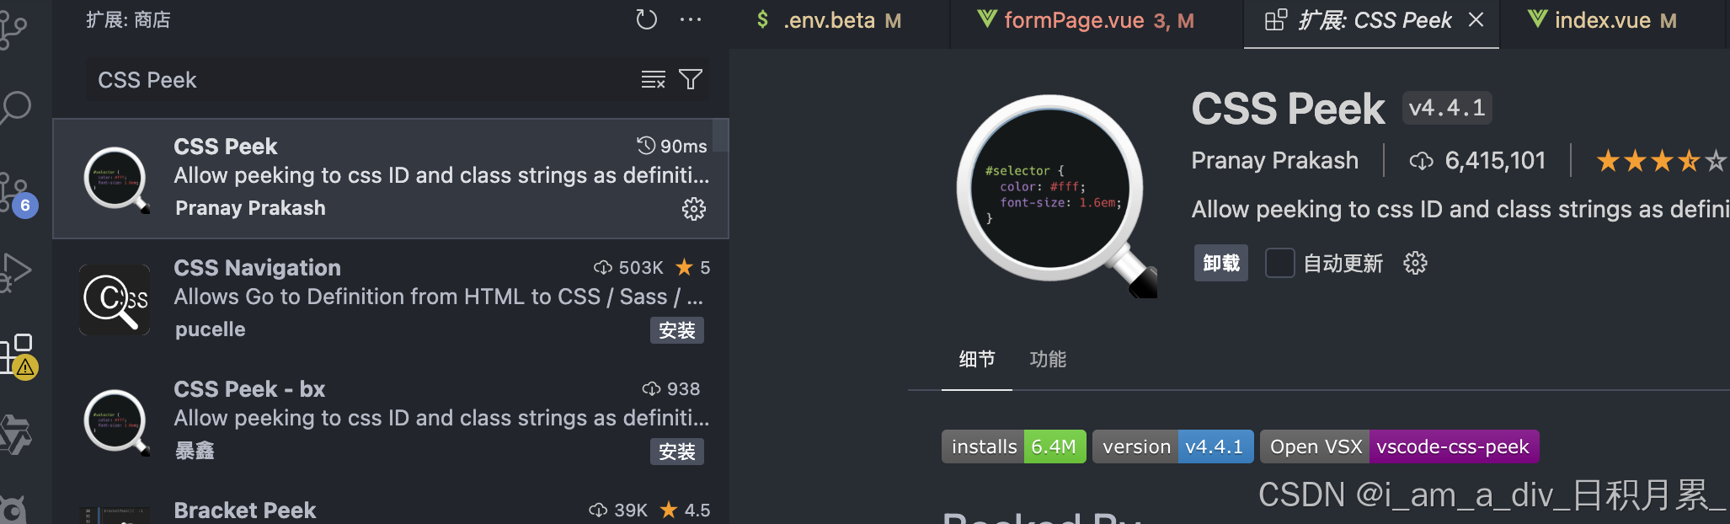The height and width of the screenshot is (524, 1730).
Task: Click the CSS Peek - bx extension icon
Action: click(x=116, y=421)
